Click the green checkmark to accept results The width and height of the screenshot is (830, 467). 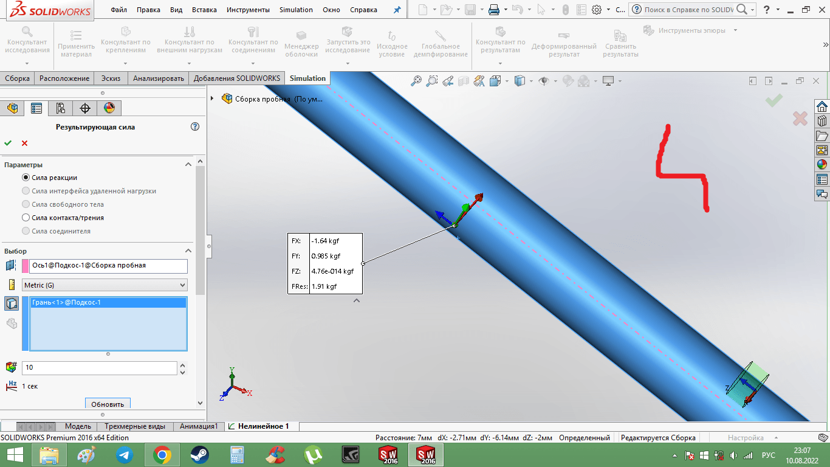click(x=8, y=143)
